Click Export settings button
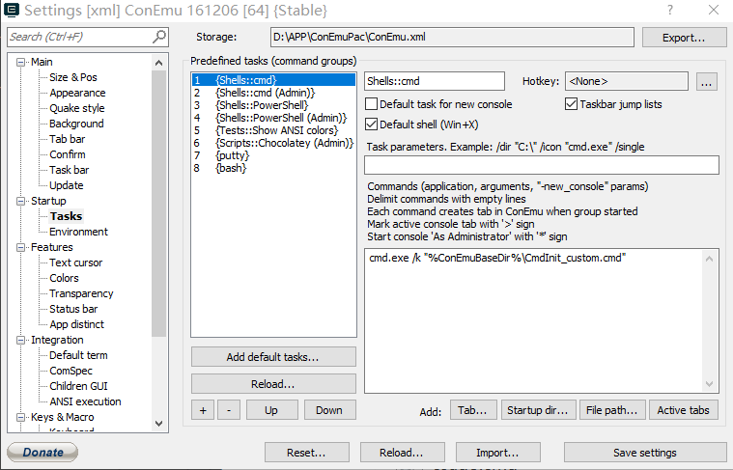 684,38
